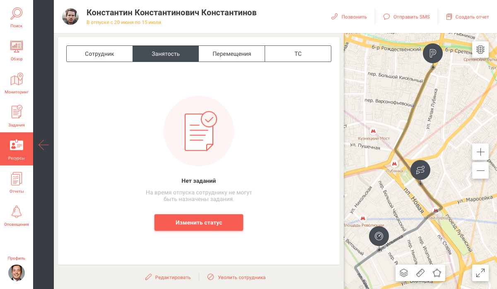Open the Отчеты reports section

click(17, 182)
